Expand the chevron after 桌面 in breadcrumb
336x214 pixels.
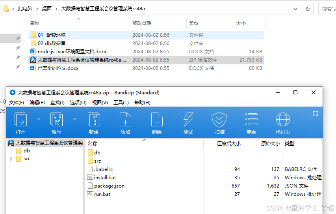click(57, 9)
